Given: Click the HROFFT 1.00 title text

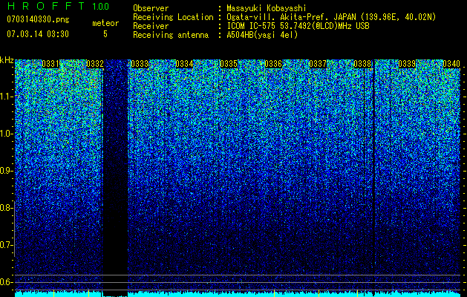Looking at the screenshot, I should tap(59, 6).
